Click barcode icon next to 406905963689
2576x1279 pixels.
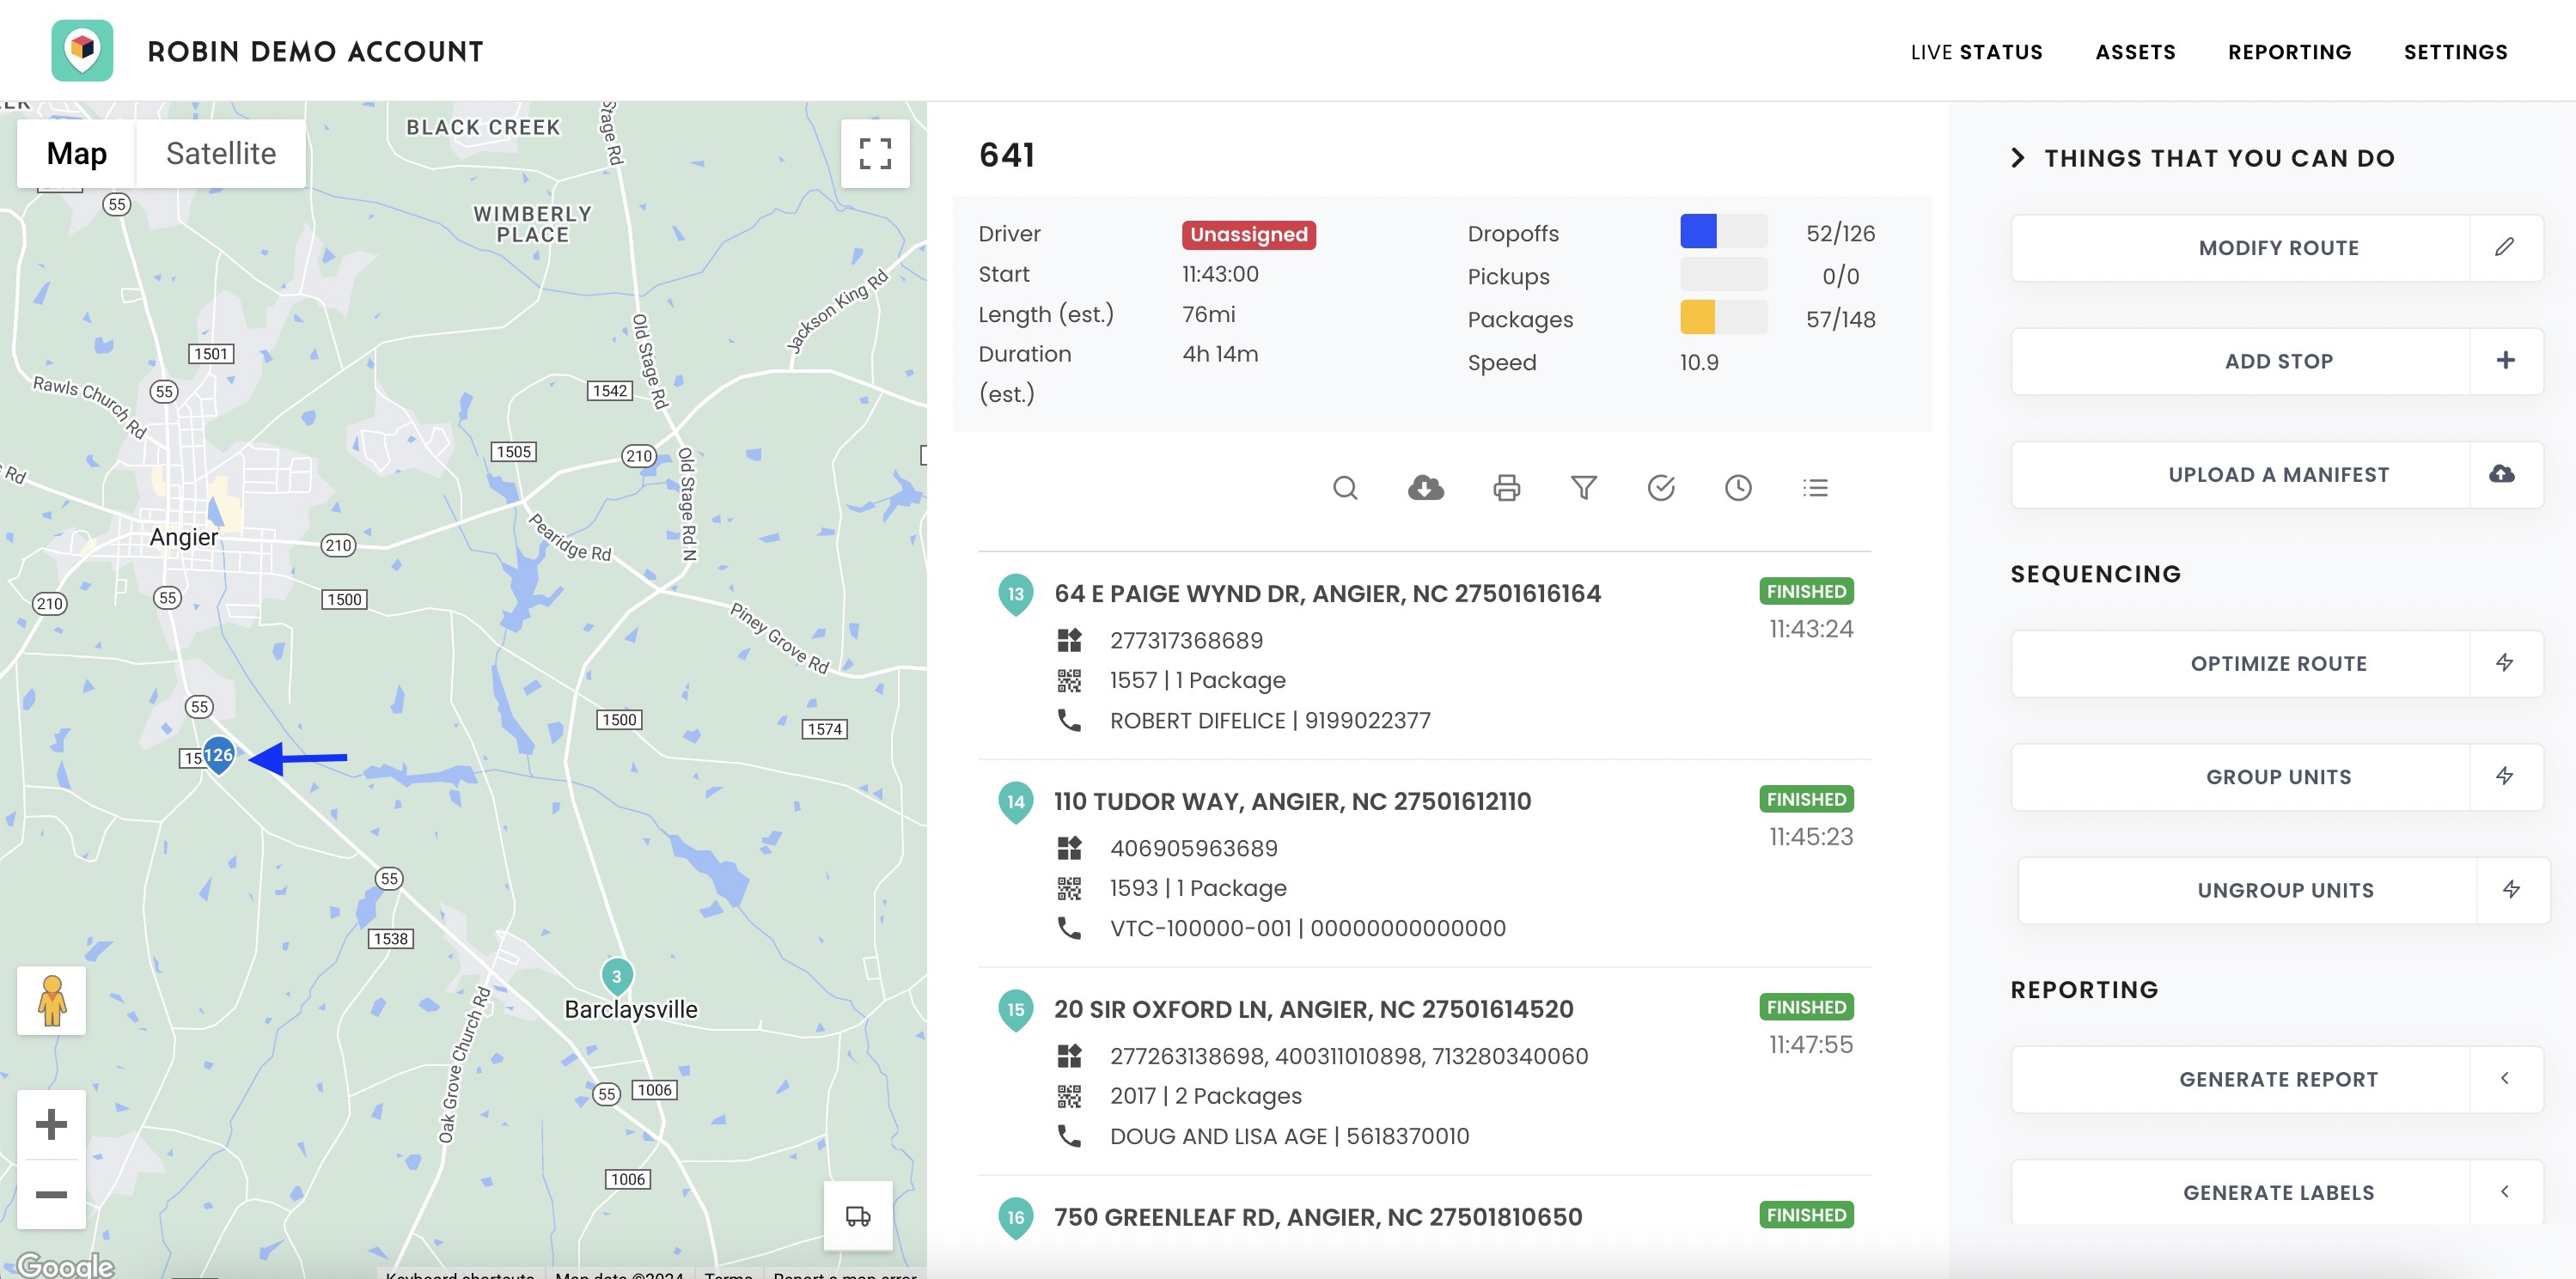[1069, 848]
